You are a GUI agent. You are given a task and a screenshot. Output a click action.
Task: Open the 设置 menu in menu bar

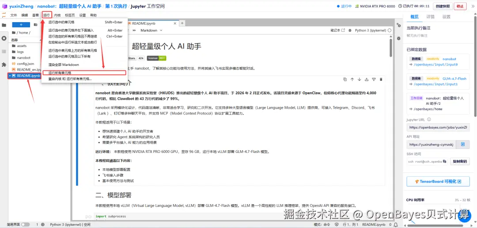83,15
